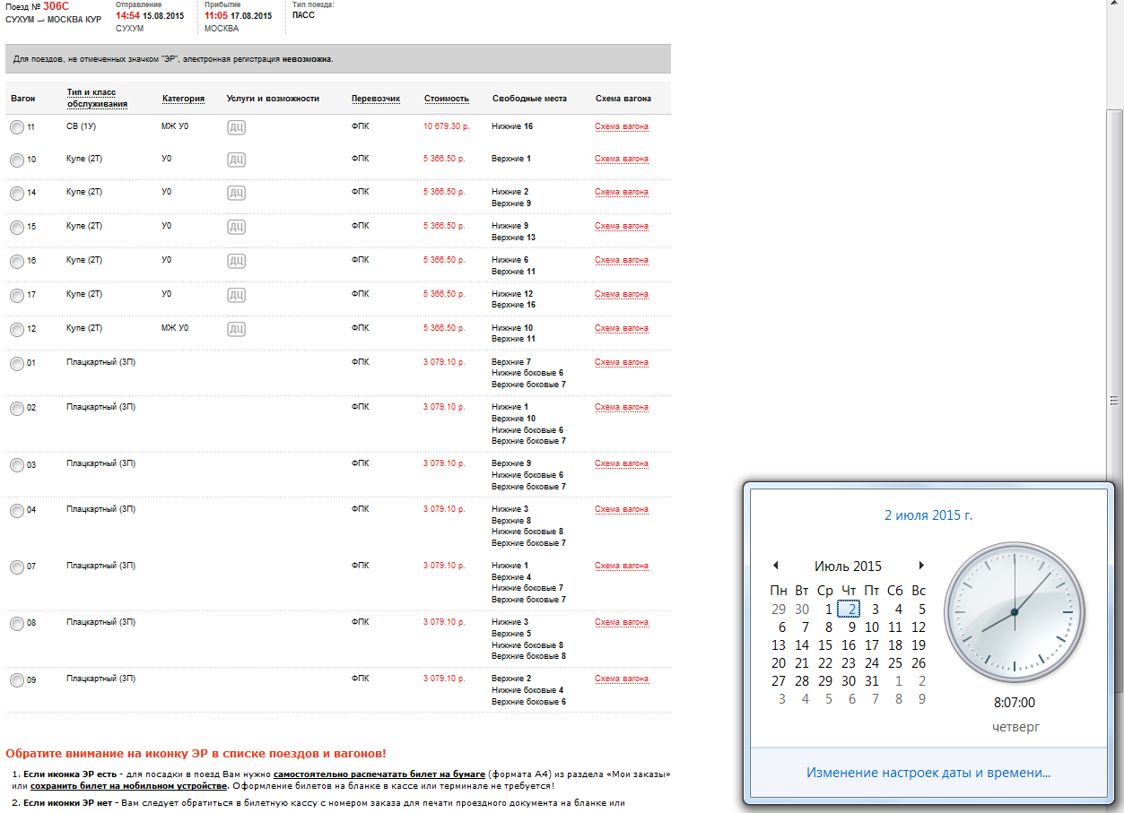1124x813 pixels.
Task: Click the ДЦ icon in wagon 15 row
Action: point(237,227)
